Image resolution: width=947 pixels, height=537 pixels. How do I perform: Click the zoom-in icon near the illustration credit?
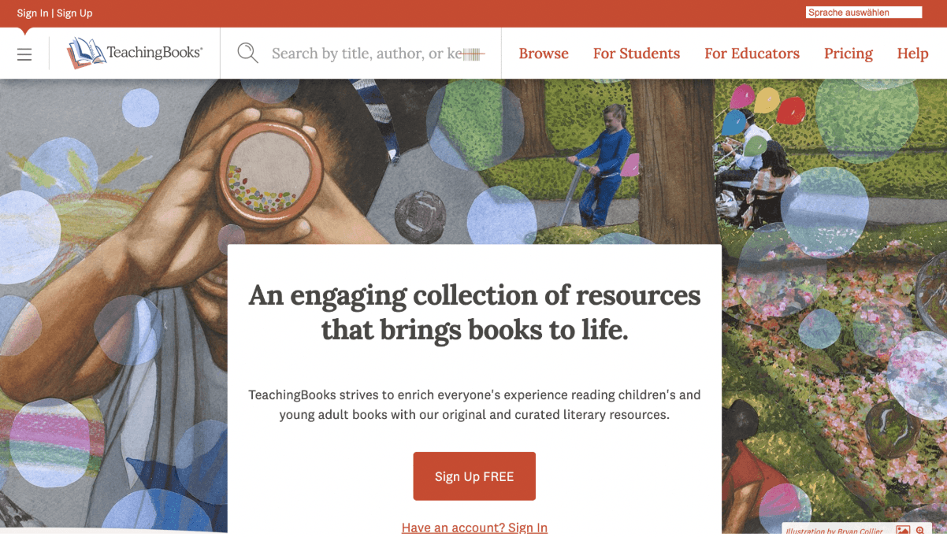pyautogui.click(x=920, y=531)
